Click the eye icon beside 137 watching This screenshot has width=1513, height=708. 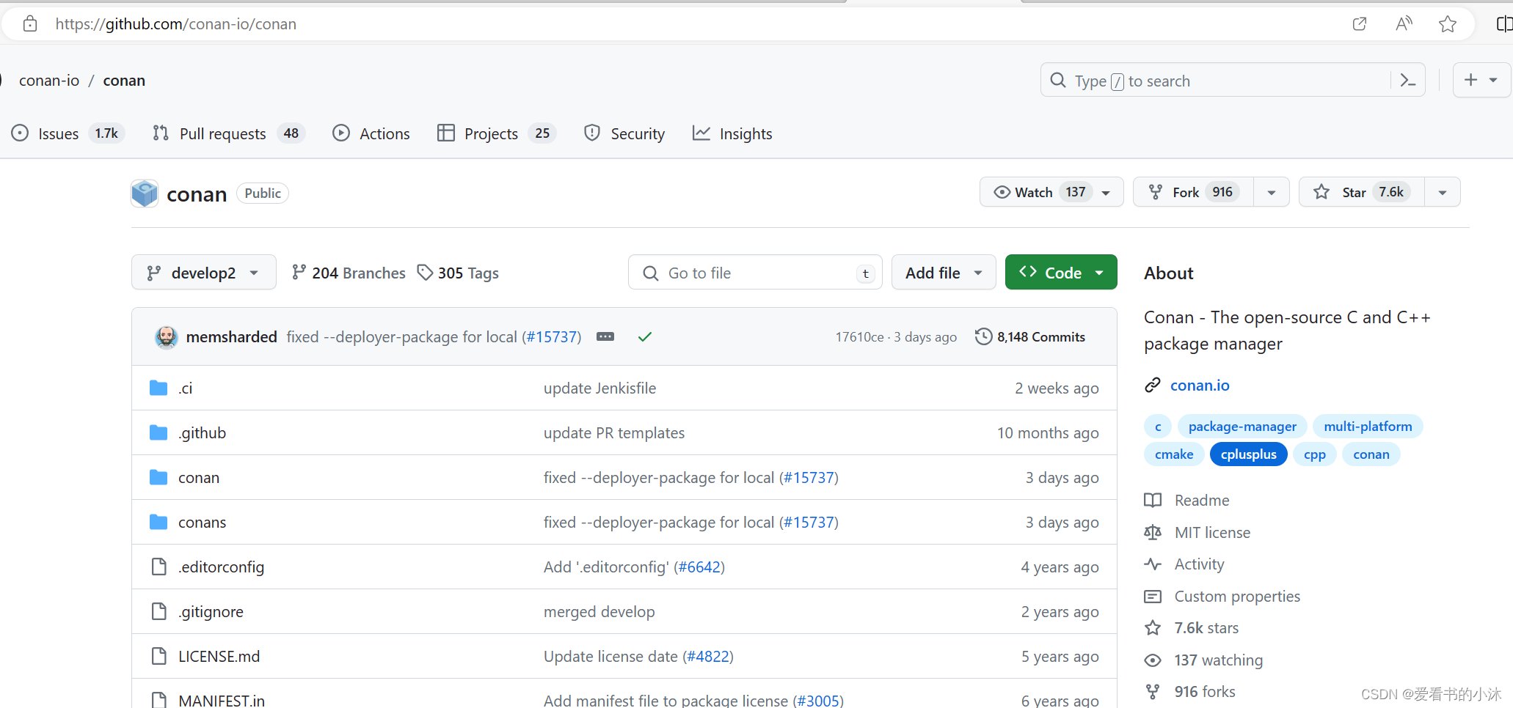[1153, 660]
